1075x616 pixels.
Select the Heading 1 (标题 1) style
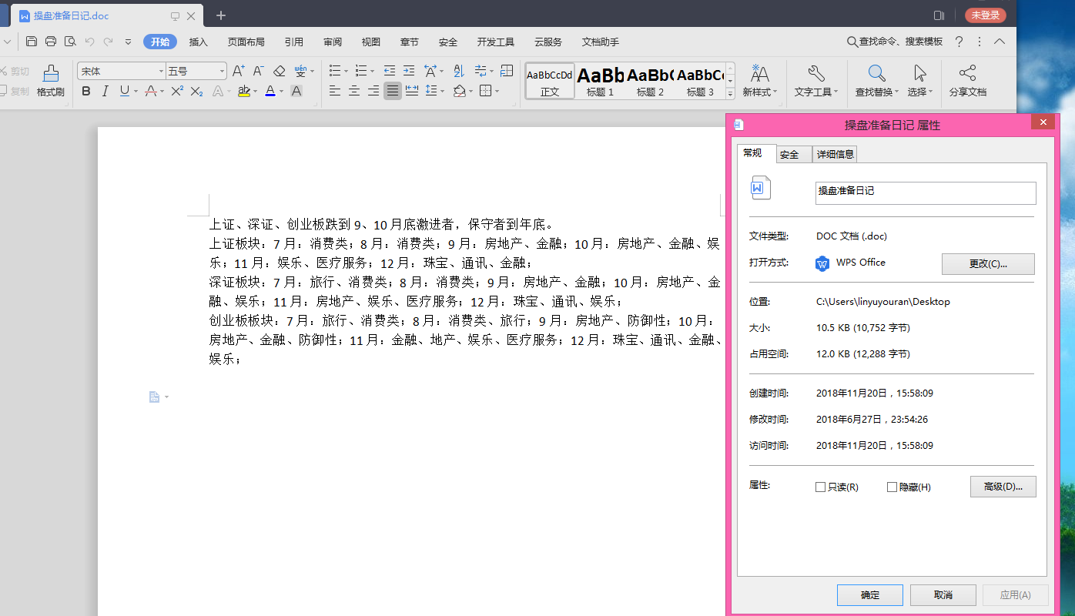[x=601, y=81]
